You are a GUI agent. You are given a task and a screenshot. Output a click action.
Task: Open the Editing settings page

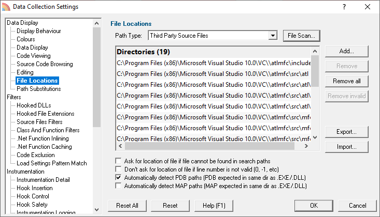click(x=25, y=72)
